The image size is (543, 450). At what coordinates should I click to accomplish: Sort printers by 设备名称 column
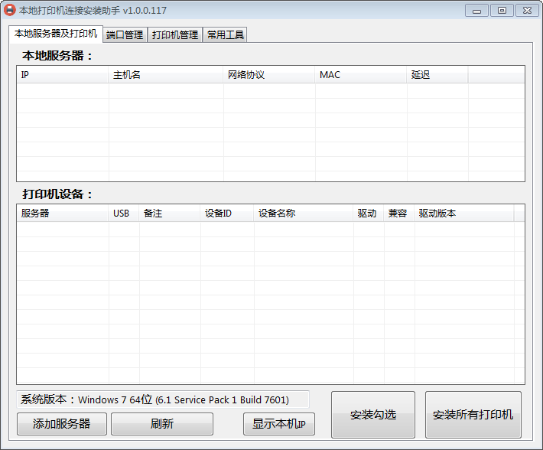(x=304, y=214)
